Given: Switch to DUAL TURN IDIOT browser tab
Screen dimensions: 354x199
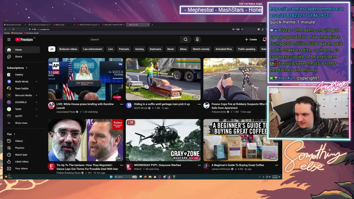Looking at the screenshot, I should click(x=113, y=25).
